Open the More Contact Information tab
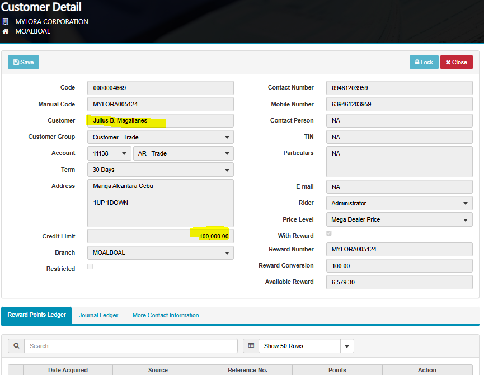This screenshot has height=375, width=484. tap(166, 315)
